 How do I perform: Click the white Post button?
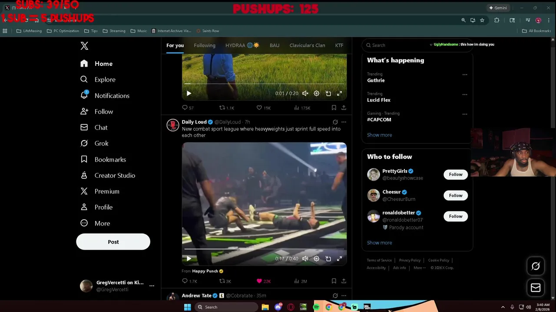point(113,242)
